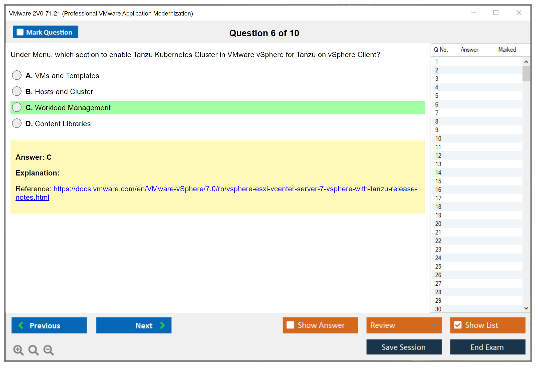Select option C Workload Management

(17, 107)
